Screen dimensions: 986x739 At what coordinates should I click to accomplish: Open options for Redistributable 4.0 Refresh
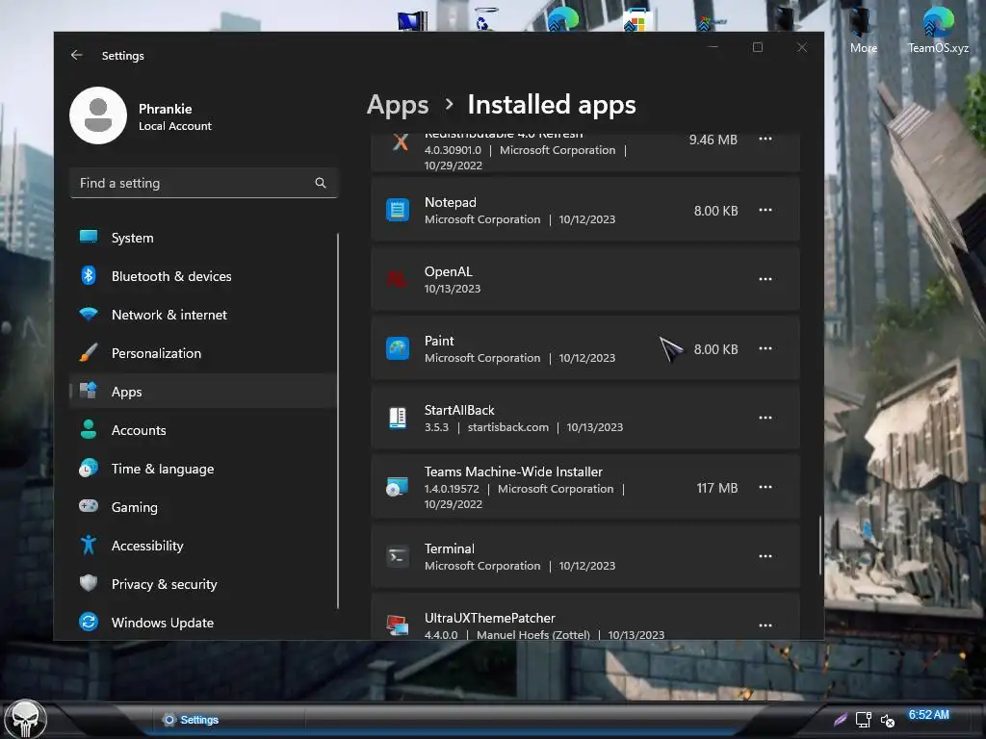765,139
